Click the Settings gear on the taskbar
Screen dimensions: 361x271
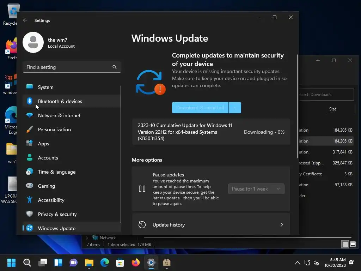pyautogui.click(x=151, y=263)
